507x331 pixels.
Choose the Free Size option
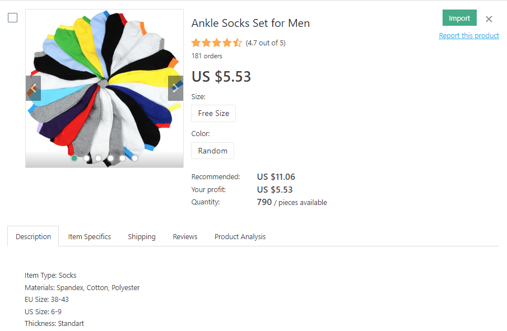(213, 113)
